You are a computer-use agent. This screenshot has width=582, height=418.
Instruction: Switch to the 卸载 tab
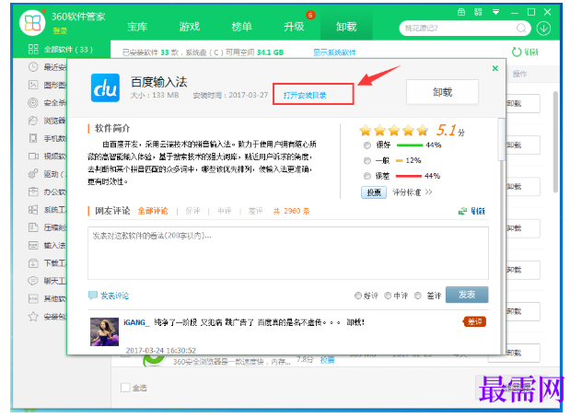(x=346, y=27)
